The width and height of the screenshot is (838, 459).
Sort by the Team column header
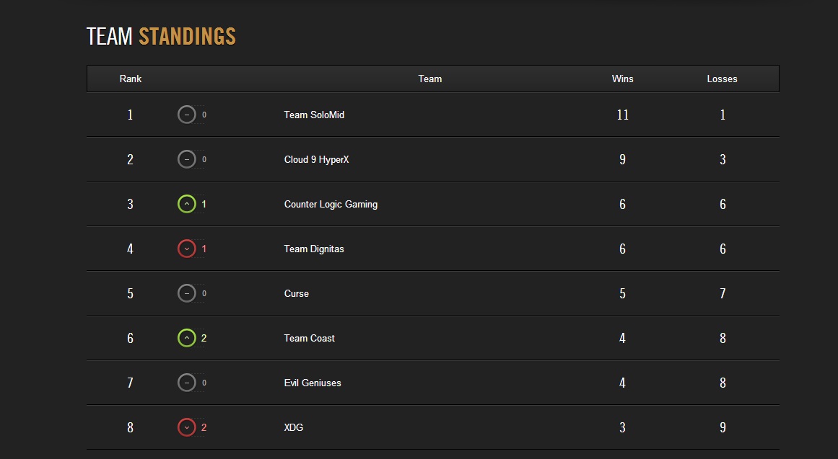pos(429,79)
